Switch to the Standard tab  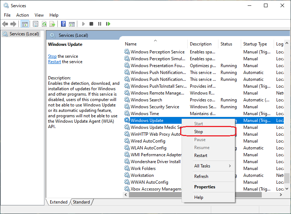tap(82, 202)
